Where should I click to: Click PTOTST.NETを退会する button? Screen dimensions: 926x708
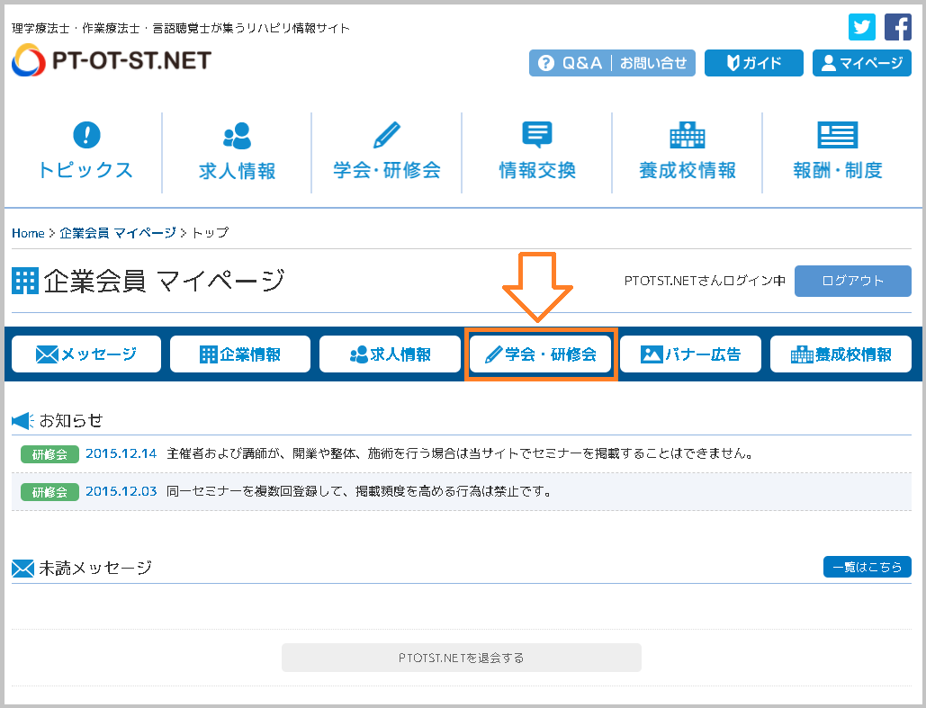461,658
